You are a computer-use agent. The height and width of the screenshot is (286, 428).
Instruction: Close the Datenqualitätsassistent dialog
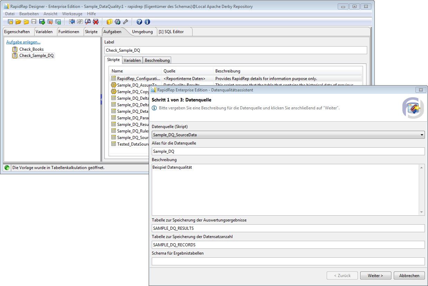click(420, 90)
